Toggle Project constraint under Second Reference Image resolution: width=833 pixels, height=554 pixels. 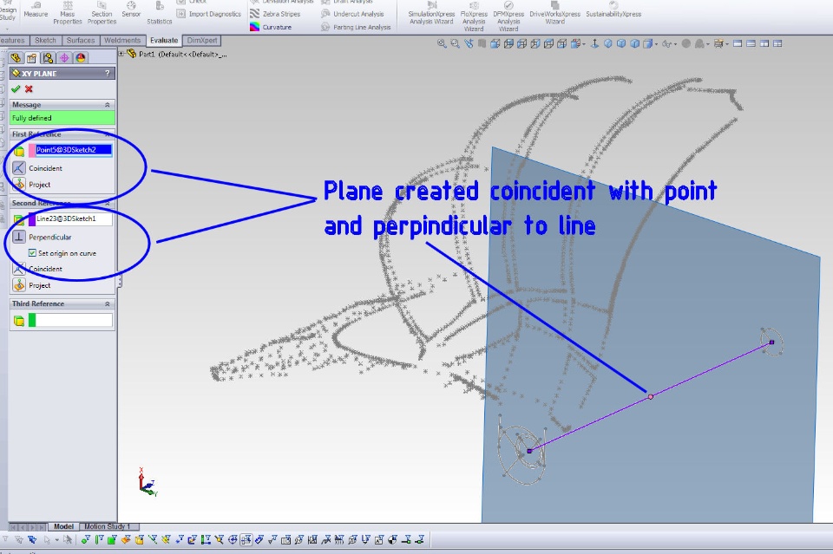19,285
